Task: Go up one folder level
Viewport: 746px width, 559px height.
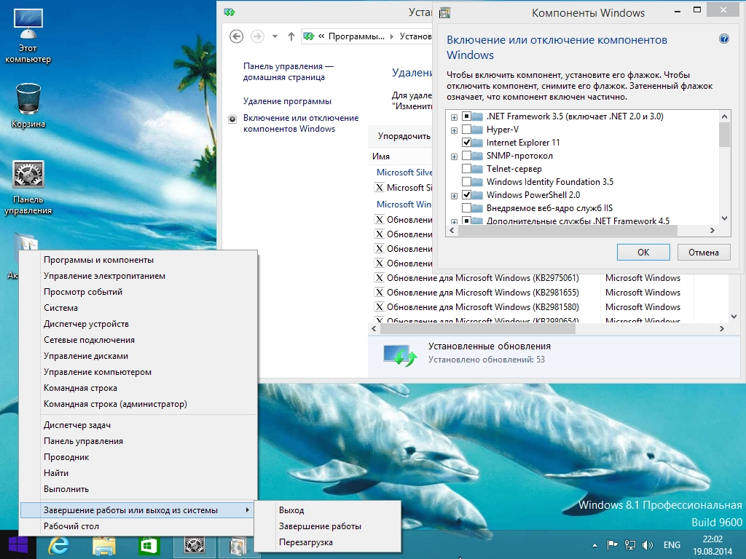Action: (291, 36)
